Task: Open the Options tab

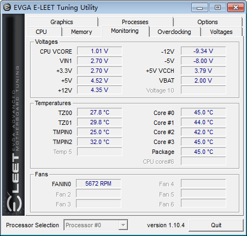Action: click(208, 22)
